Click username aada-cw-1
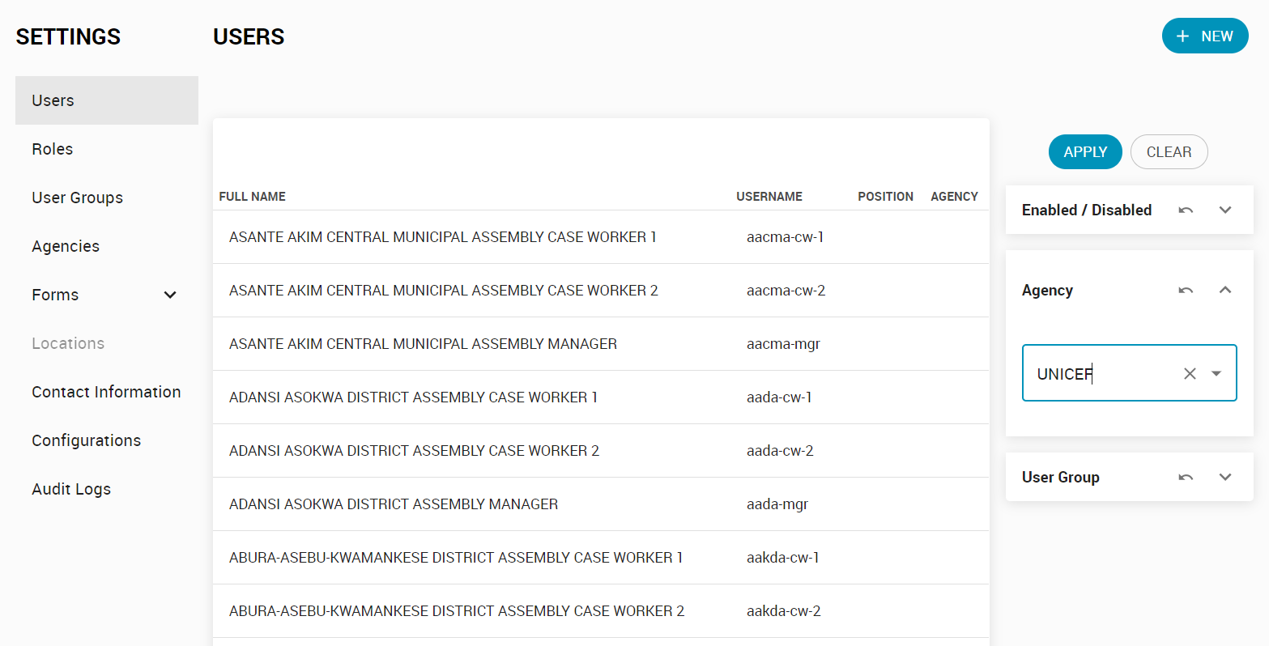The width and height of the screenshot is (1269, 646). [x=779, y=397]
